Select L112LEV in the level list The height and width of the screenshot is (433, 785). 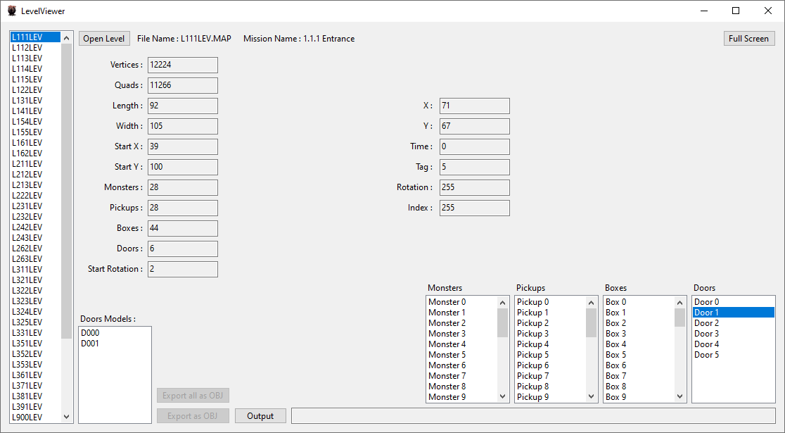36,48
